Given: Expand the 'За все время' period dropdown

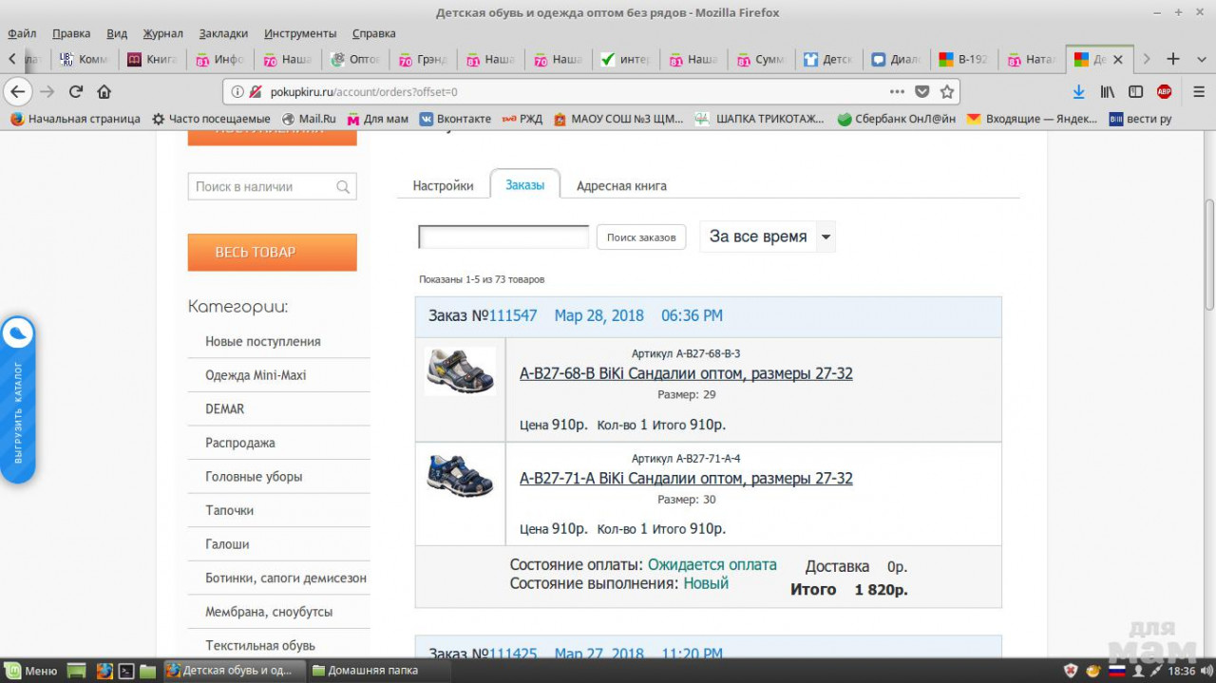Looking at the screenshot, I should (826, 237).
